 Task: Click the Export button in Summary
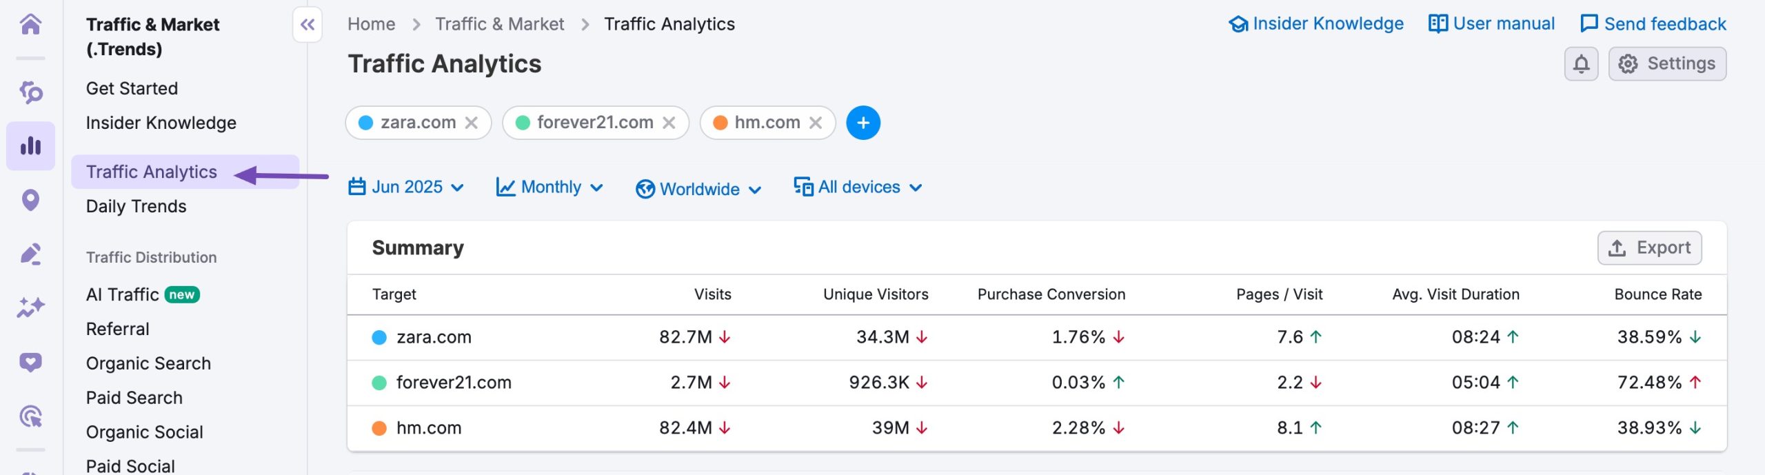coord(1649,248)
